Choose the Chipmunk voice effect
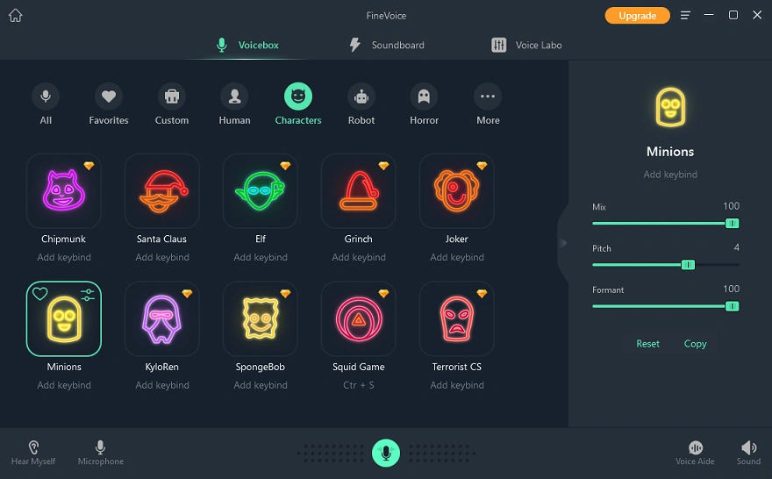The width and height of the screenshot is (772, 479). (x=63, y=191)
